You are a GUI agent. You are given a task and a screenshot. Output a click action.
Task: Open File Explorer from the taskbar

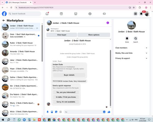coord(34,120)
